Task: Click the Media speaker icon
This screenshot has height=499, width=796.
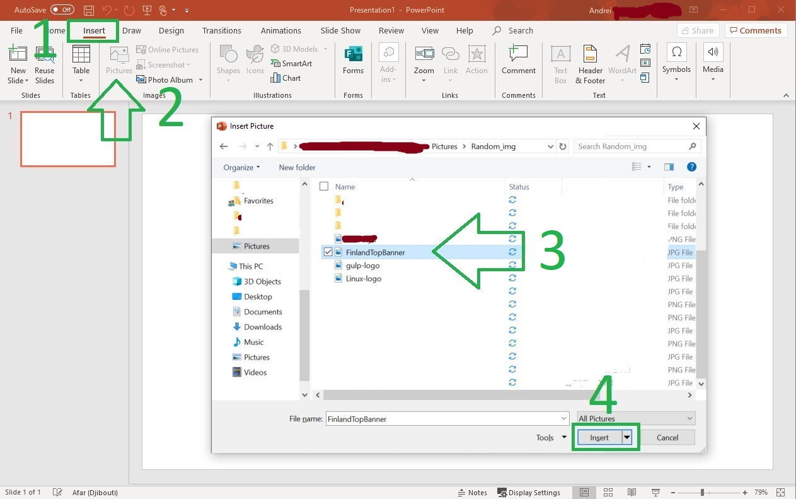Action: point(713,52)
